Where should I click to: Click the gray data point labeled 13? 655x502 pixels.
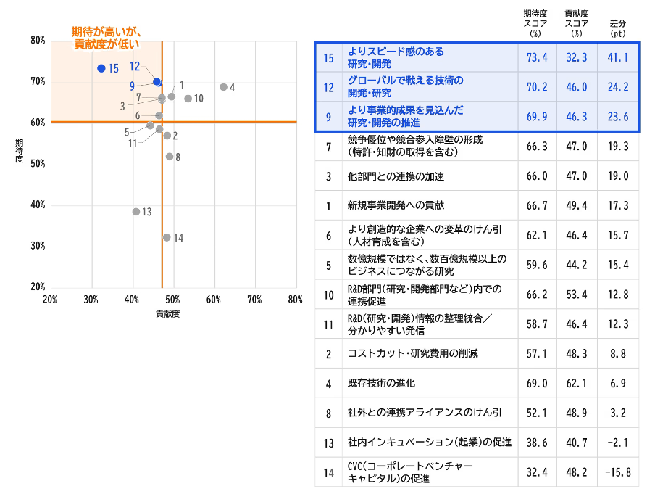pyautogui.click(x=136, y=212)
